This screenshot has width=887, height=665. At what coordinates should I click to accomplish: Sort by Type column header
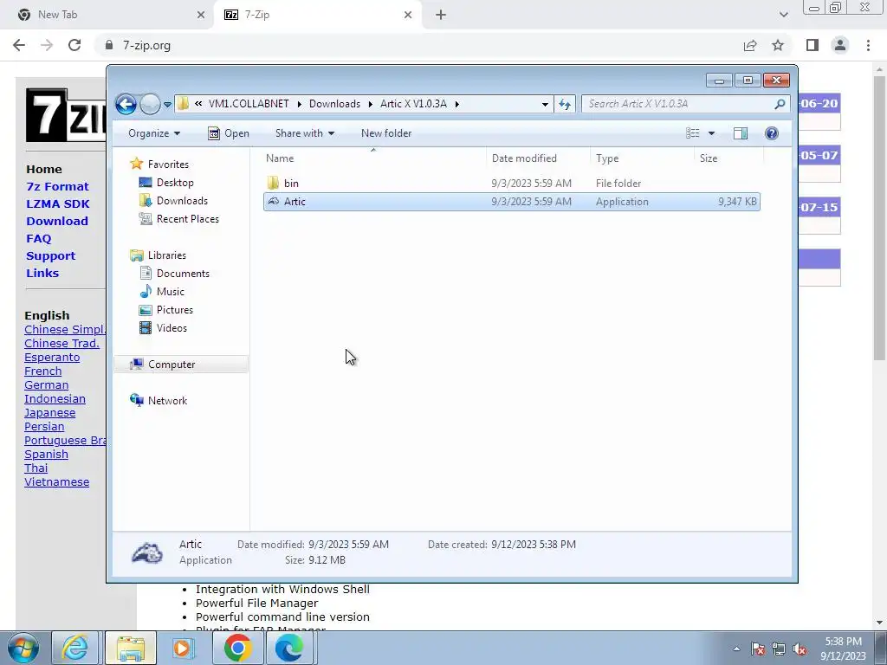tap(642, 158)
